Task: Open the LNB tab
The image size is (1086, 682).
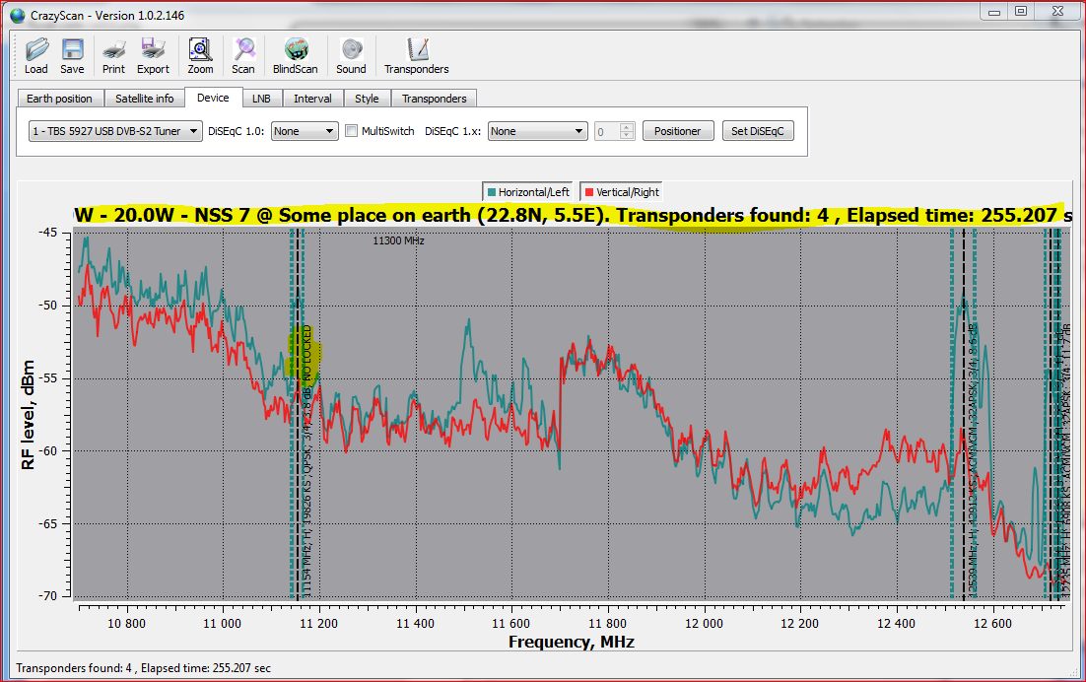Action: pyautogui.click(x=261, y=99)
